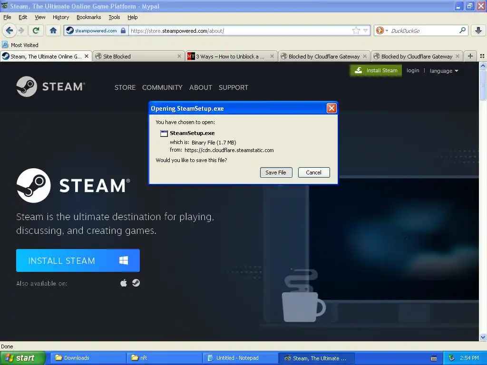Open the Bookmarks menu

click(x=88, y=17)
